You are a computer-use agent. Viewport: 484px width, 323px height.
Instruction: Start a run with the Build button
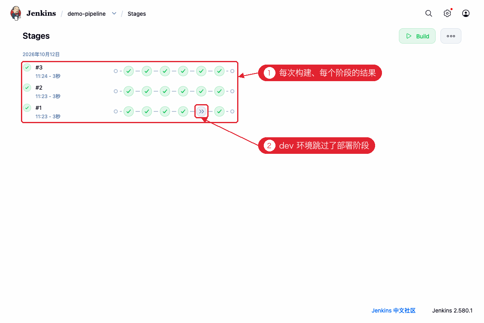[x=417, y=36]
